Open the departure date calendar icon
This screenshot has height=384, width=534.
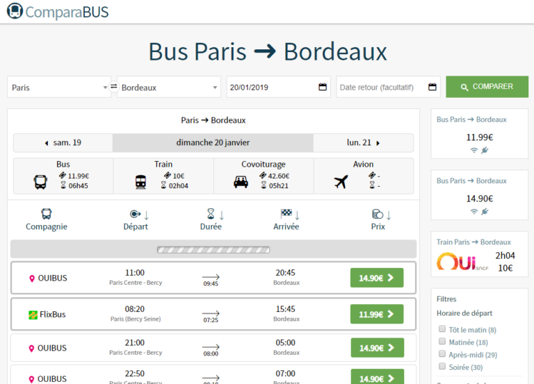(x=323, y=87)
